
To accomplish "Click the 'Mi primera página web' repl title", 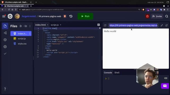I will pos(50,16).
